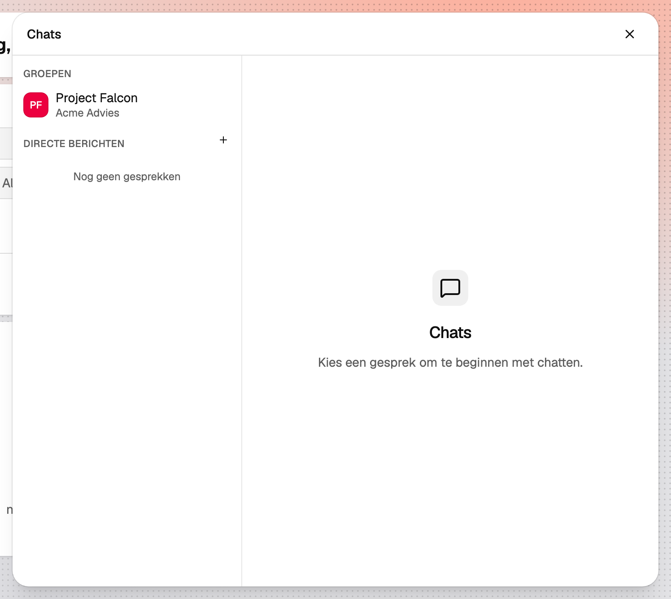Click the DIRECTE BERICHTEN section header
Viewport: 671px width, 599px height.
click(74, 143)
